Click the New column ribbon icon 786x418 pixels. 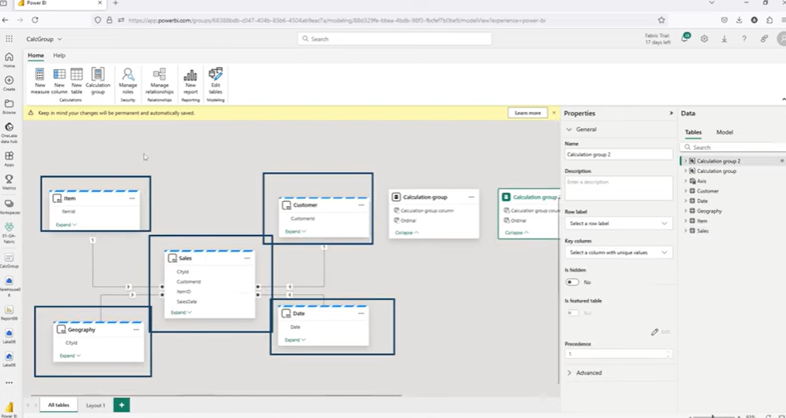pos(59,81)
